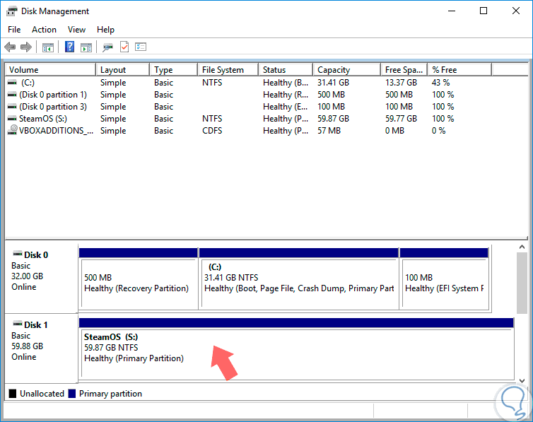Select the VBOXADDITIONS volume row
This screenshot has height=422, width=533.
click(x=266, y=131)
